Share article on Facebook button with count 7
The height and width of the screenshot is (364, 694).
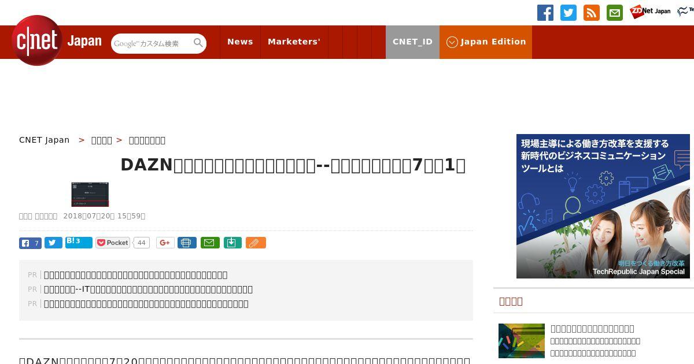coord(30,243)
